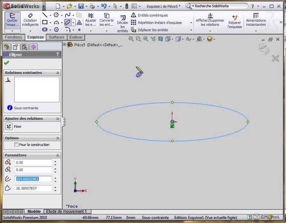Increase the 26.58957857 radius stepper

click(x=55, y=187)
